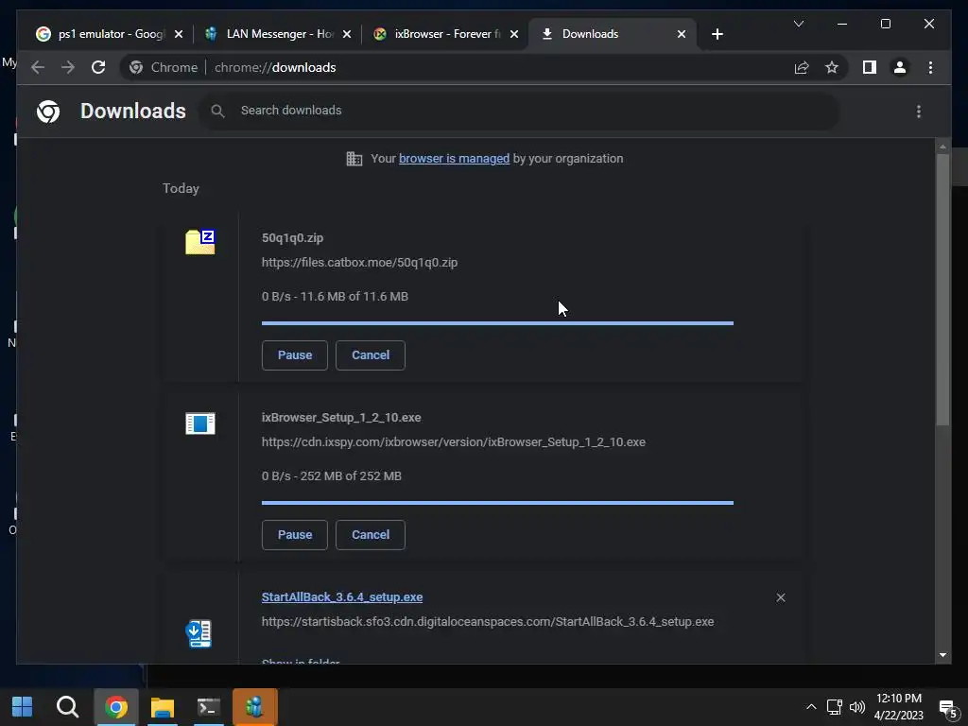Select the Downloads tab
This screenshot has width=968, height=726.
(612, 34)
